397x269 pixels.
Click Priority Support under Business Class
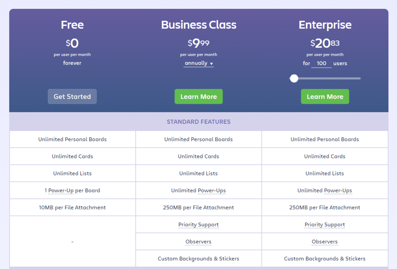coord(198,225)
